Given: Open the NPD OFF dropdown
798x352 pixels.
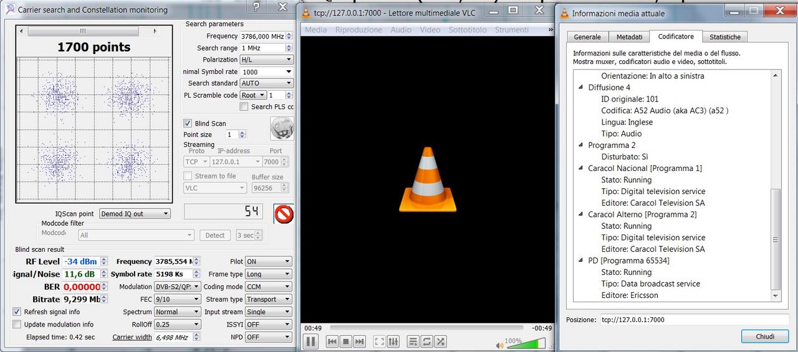Looking at the screenshot, I should point(269,337).
